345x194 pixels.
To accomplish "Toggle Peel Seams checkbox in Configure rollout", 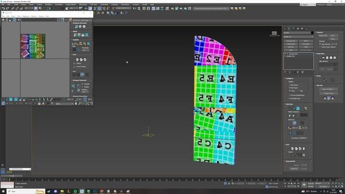I will [289, 88].
